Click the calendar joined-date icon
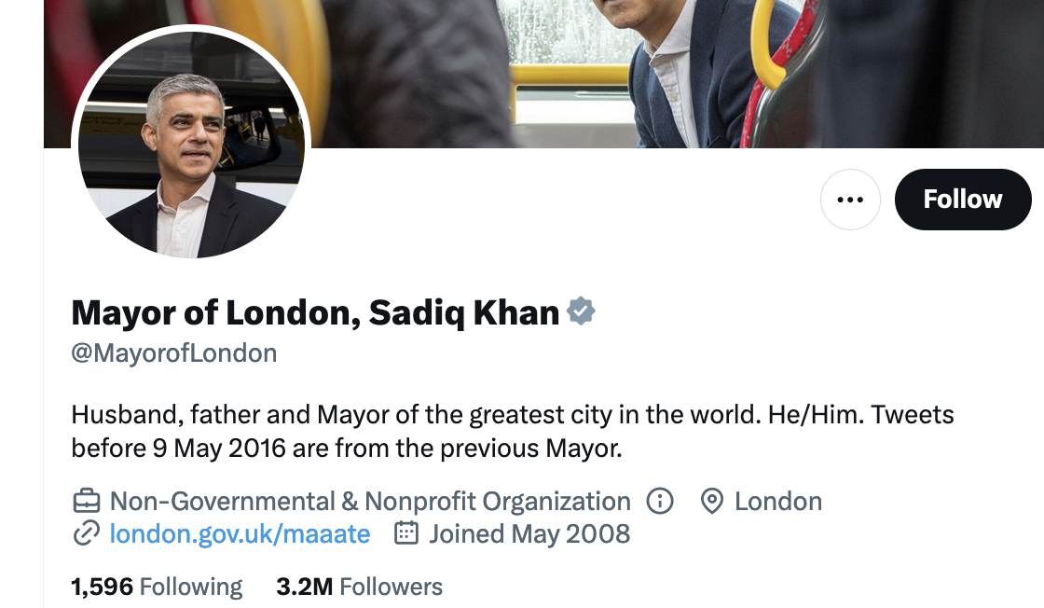1044x608 pixels. click(x=405, y=533)
